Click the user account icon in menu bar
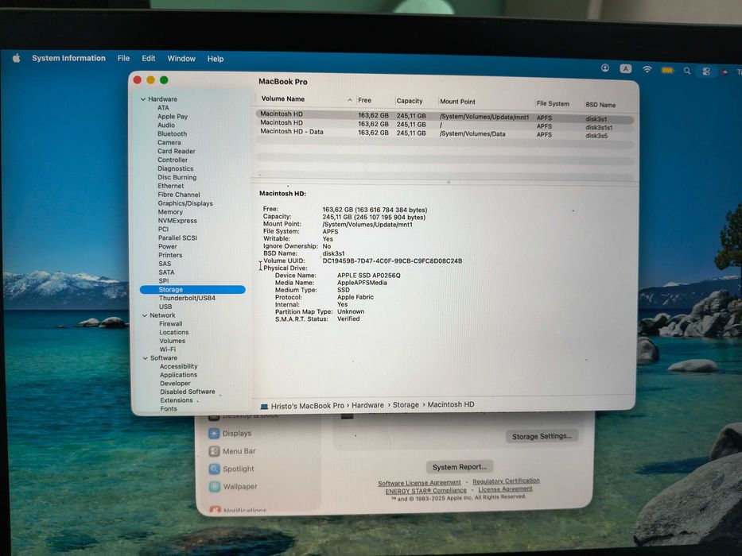The width and height of the screenshot is (742, 556). tap(604, 68)
